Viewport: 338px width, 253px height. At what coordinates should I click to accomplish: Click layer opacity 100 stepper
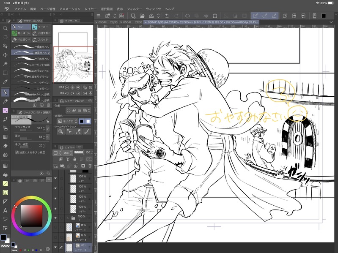click(x=91, y=152)
